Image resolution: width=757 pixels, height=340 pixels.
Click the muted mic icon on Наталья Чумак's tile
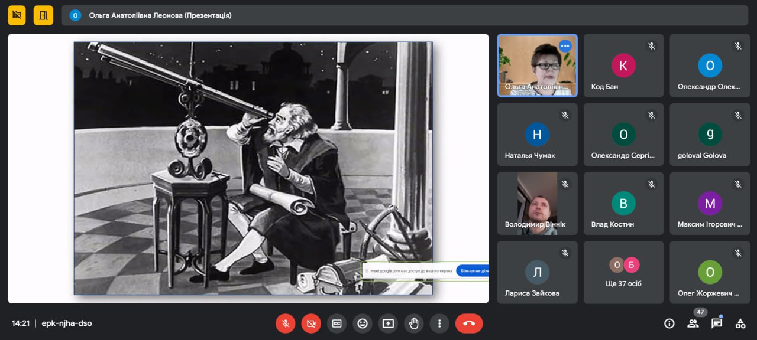click(565, 115)
